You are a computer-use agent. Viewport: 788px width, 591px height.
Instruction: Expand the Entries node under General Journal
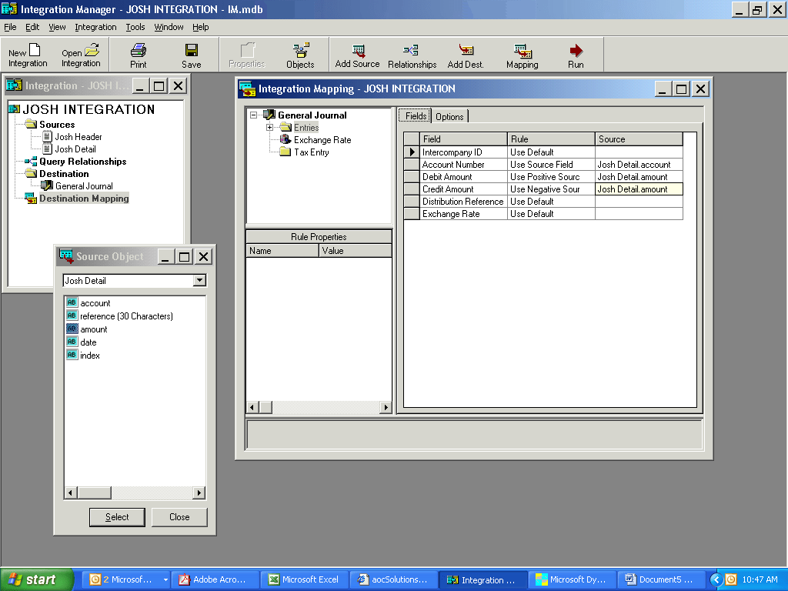coord(269,127)
